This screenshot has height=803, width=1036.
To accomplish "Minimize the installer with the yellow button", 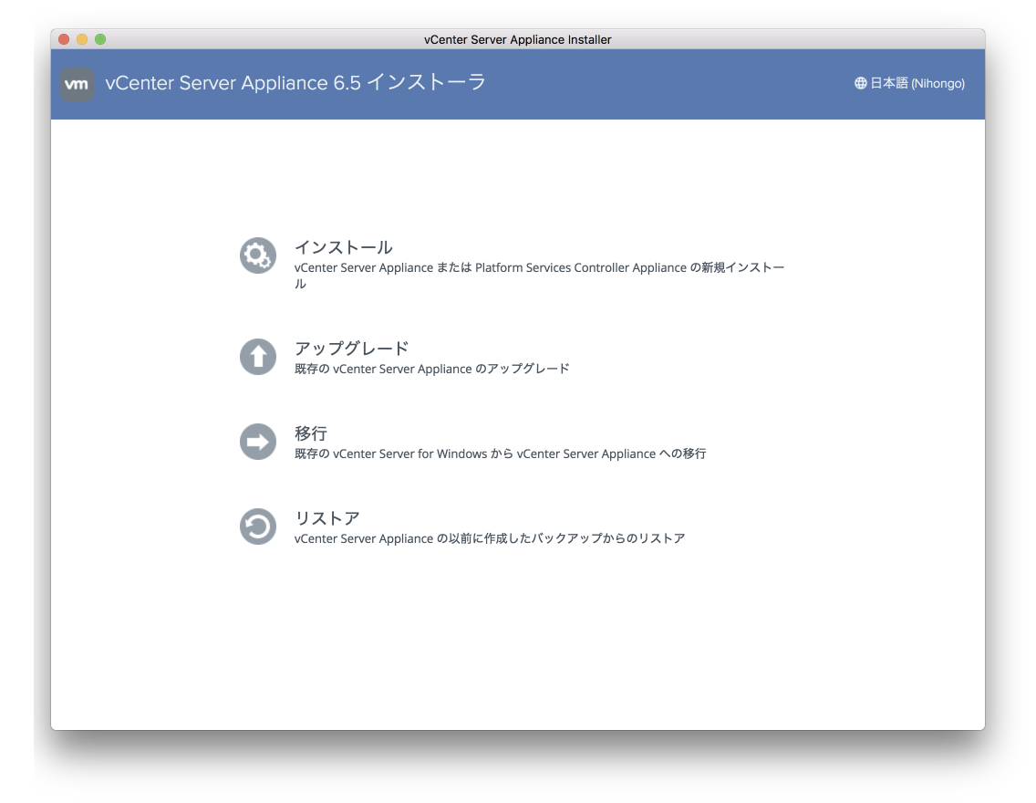I will pos(82,39).
